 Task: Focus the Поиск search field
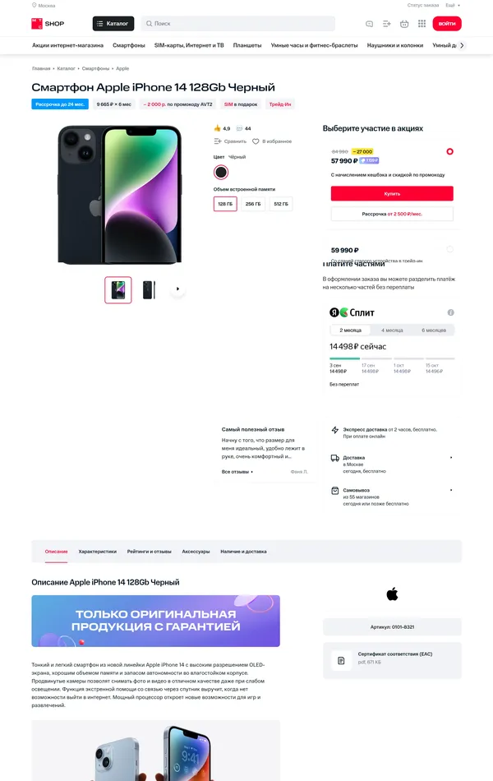pyautogui.click(x=238, y=23)
